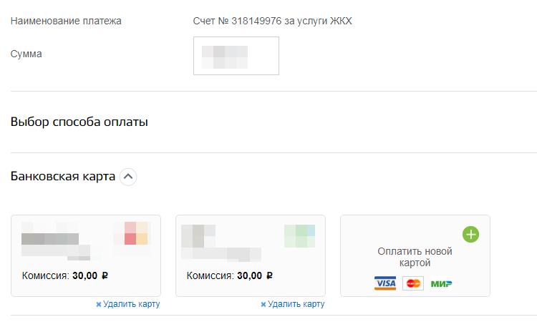Select the Оплатить новой картой tile
This screenshot has height=332, width=537.
[415, 255]
